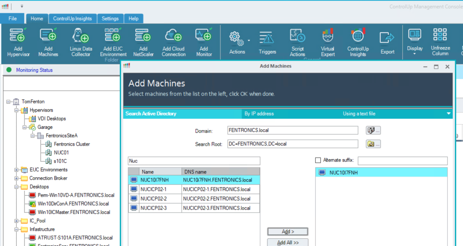Expand the IC_Pool folder node
This screenshot has width=463, height=246.
pos(16,221)
